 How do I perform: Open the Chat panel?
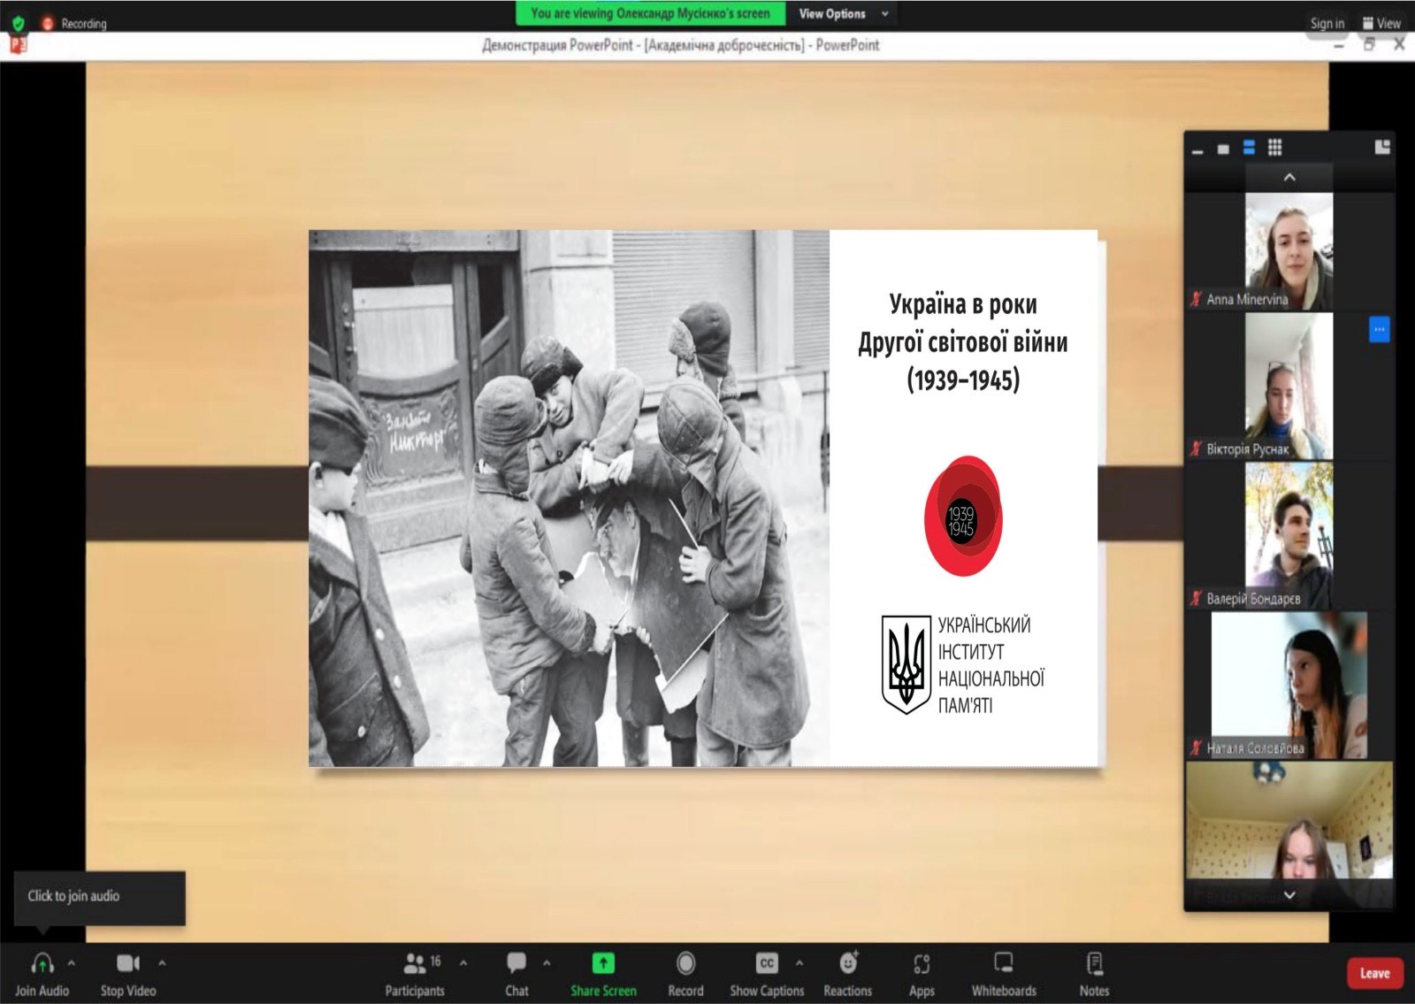[516, 973]
